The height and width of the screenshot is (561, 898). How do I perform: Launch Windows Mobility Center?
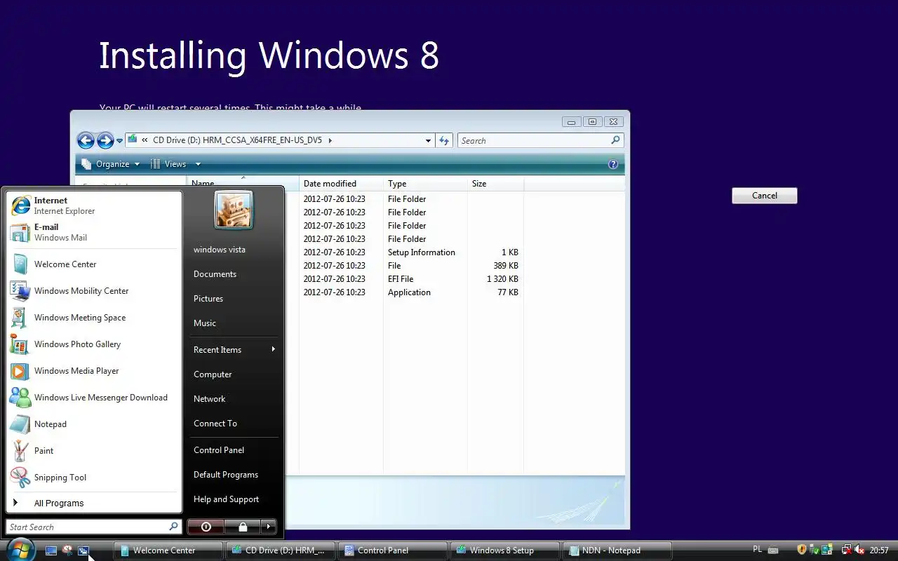tap(94, 291)
